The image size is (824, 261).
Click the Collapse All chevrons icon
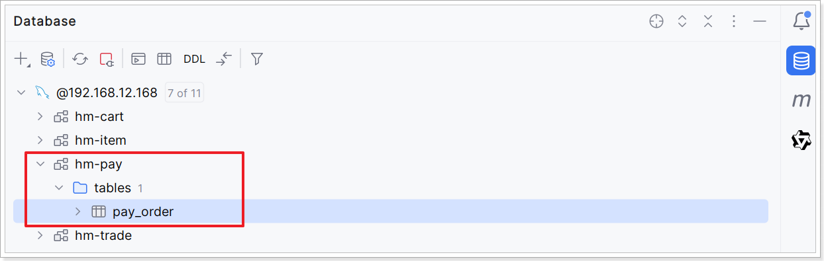click(x=708, y=21)
